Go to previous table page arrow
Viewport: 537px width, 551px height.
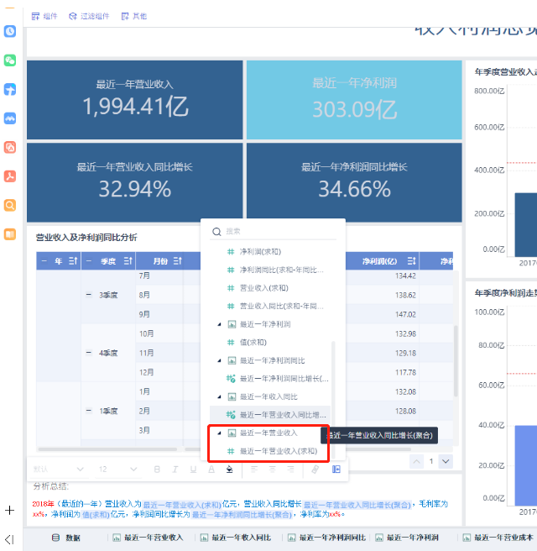417,461
